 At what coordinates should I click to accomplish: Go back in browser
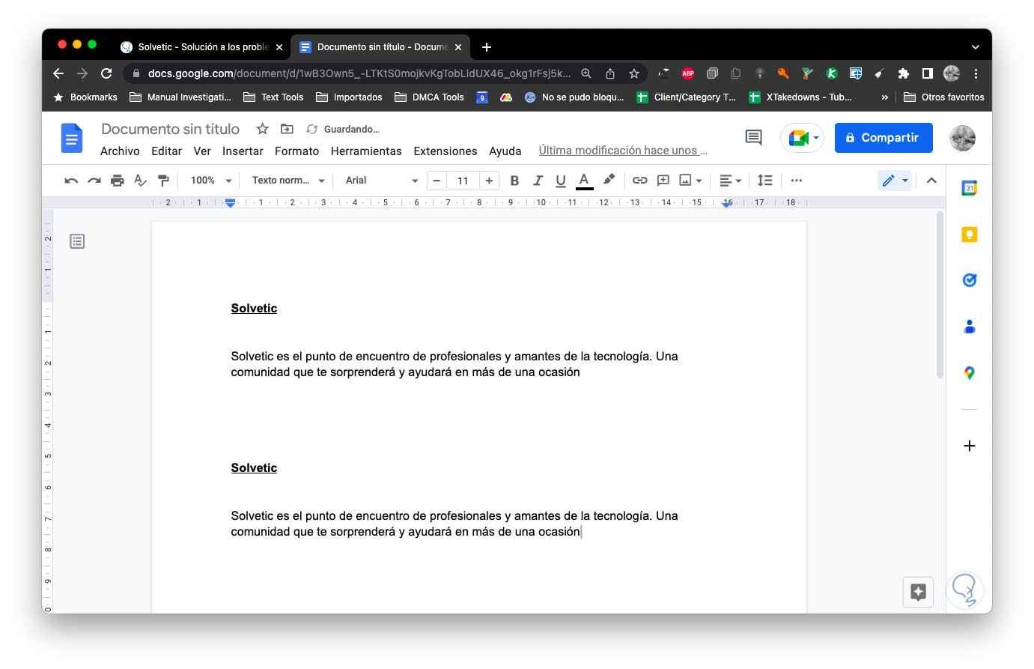pos(58,73)
